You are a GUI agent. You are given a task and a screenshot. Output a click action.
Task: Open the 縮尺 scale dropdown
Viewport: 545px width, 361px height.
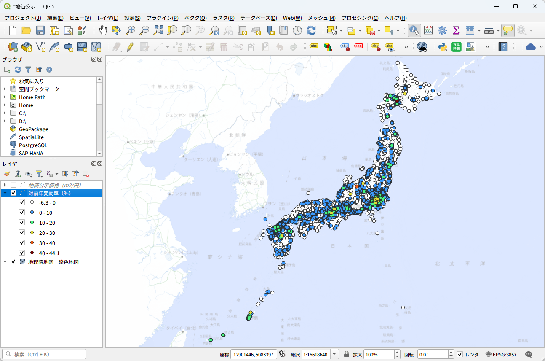334,354
